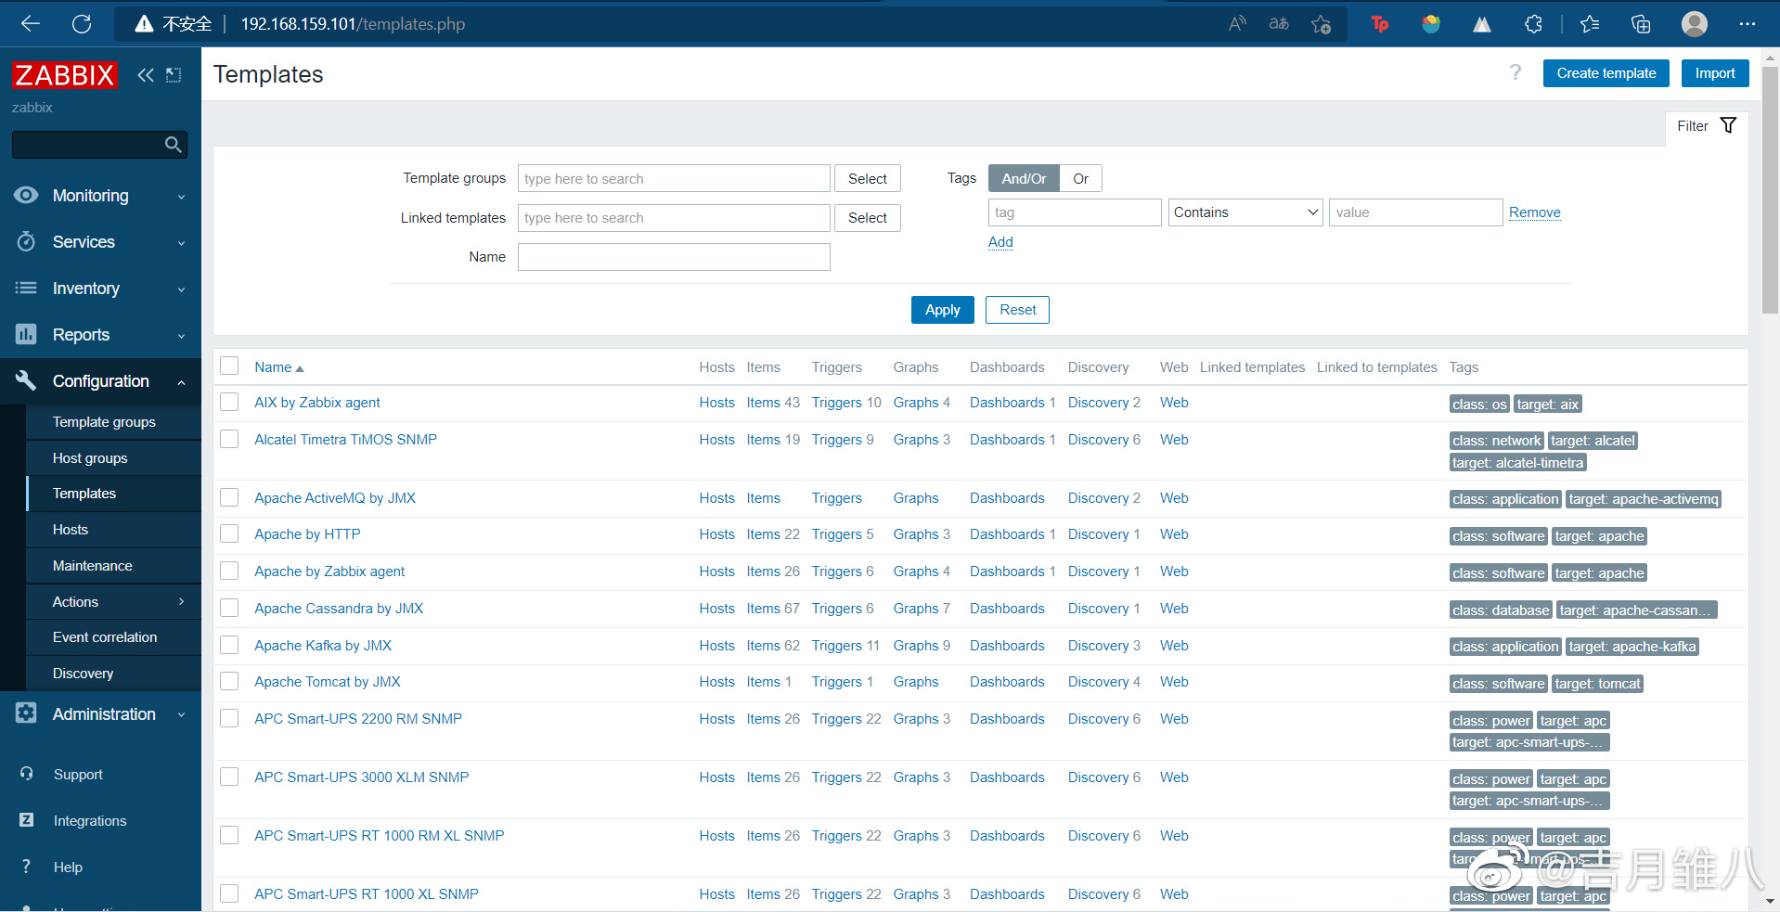The height and width of the screenshot is (912, 1780).
Task: Open browser profile avatar
Action: coord(1695,24)
